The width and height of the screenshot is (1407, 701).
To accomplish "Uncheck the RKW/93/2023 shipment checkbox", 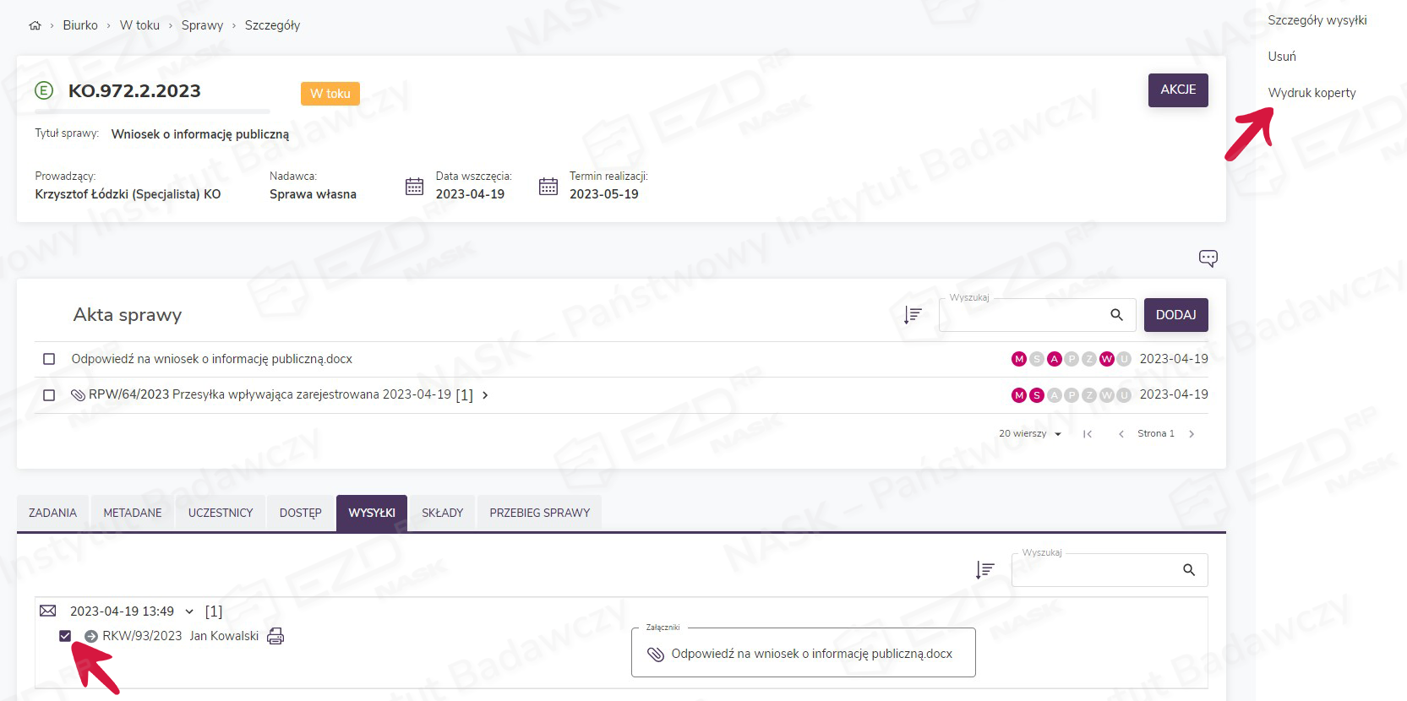I will tap(65, 636).
